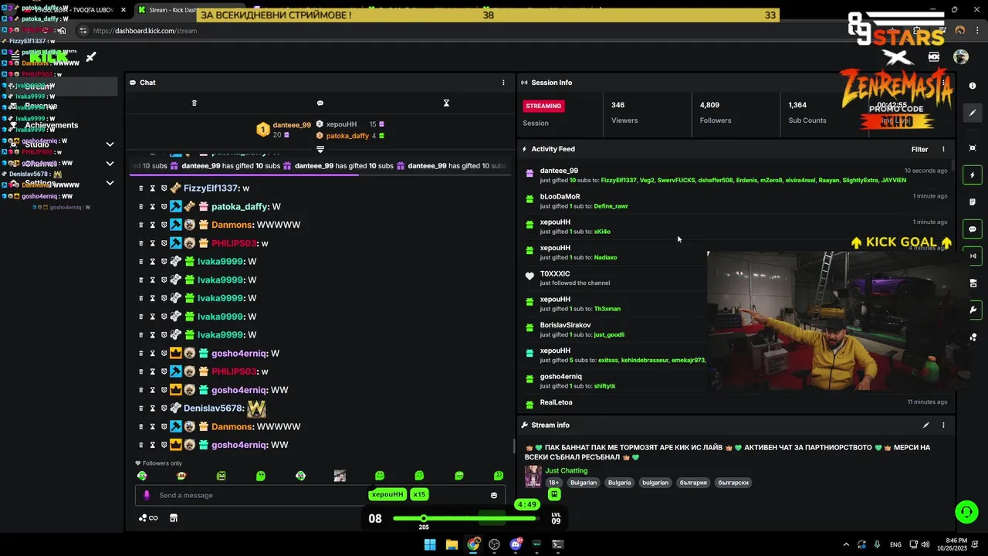This screenshot has width=988, height=556.
Task: Click the pin icon beside Kick logo
Action: point(90,57)
